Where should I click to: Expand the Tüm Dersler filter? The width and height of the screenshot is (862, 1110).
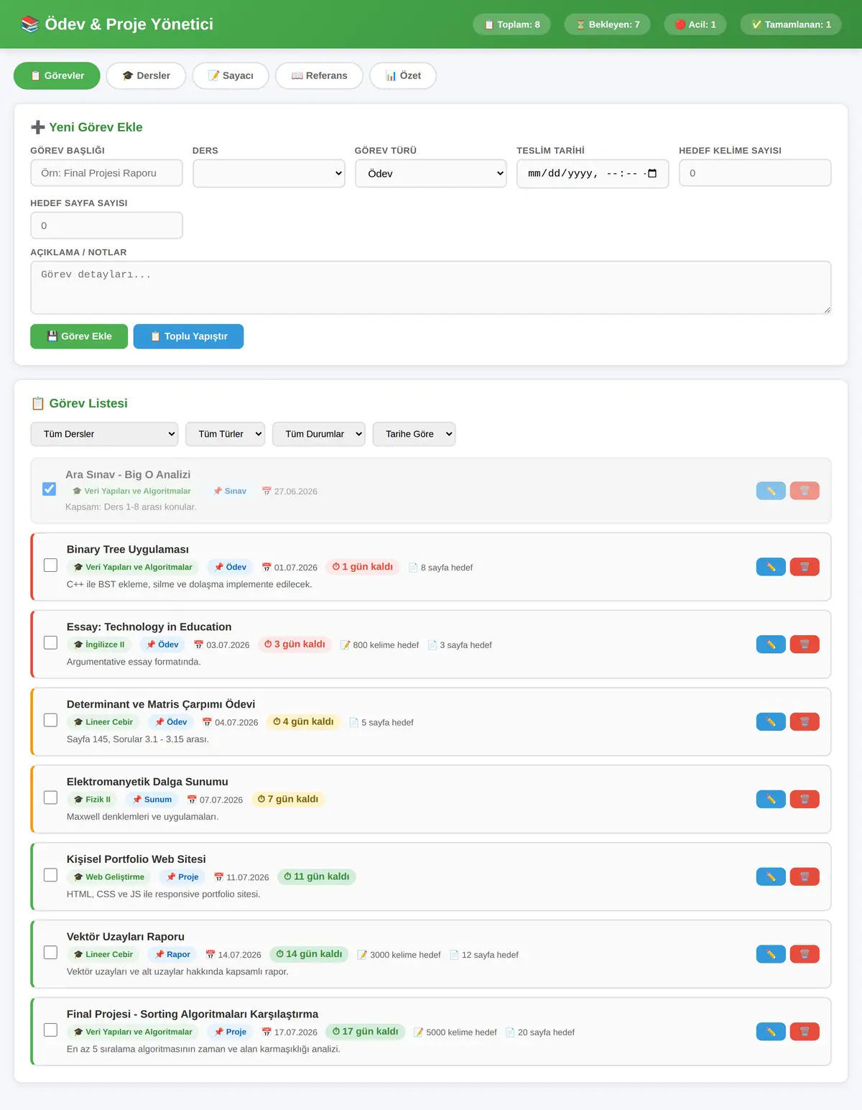pos(104,434)
